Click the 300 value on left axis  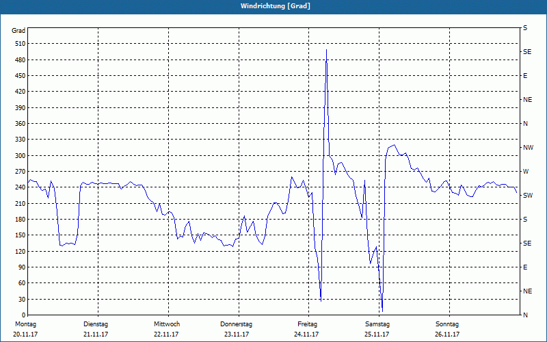pyautogui.click(x=21, y=156)
